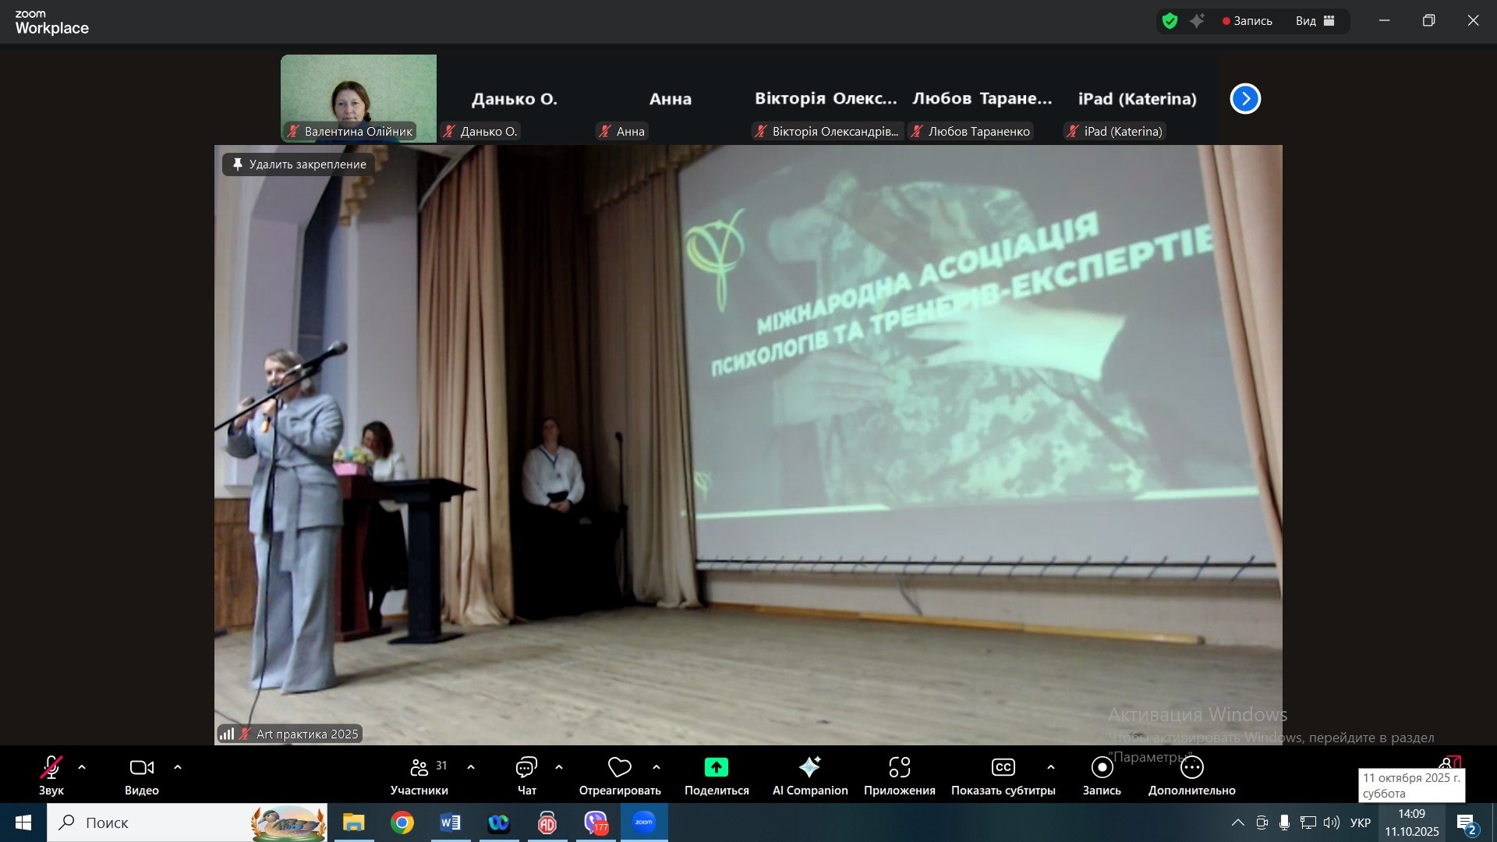Open the View (Вид) menu
Viewport: 1497px width, 842px height.
click(1315, 21)
